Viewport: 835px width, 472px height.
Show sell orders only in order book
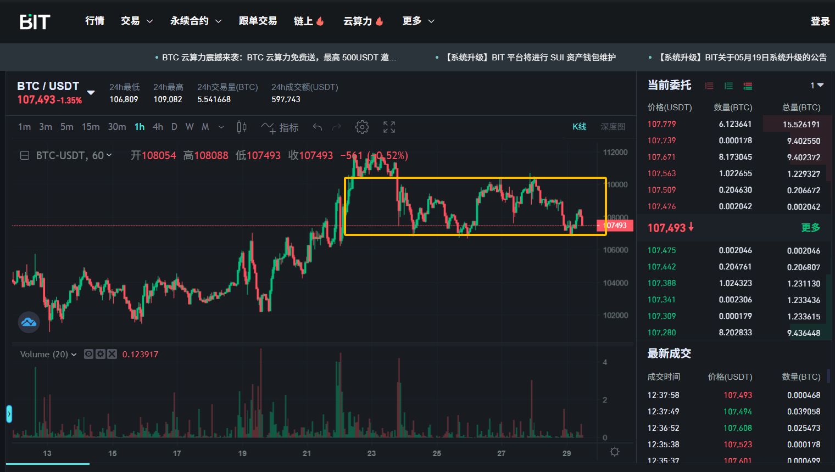pyautogui.click(x=709, y=86)
